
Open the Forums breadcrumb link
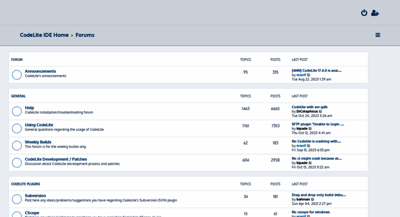click(85, 35)
